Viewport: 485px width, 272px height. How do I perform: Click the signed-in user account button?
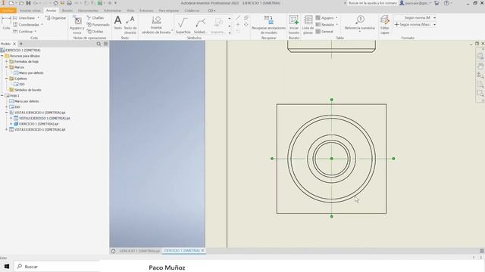pyautogui.click(x=415, y=3)
